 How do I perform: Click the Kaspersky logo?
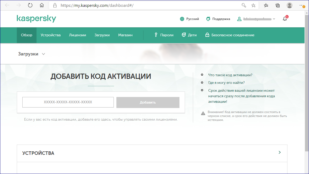click(36, 19)
